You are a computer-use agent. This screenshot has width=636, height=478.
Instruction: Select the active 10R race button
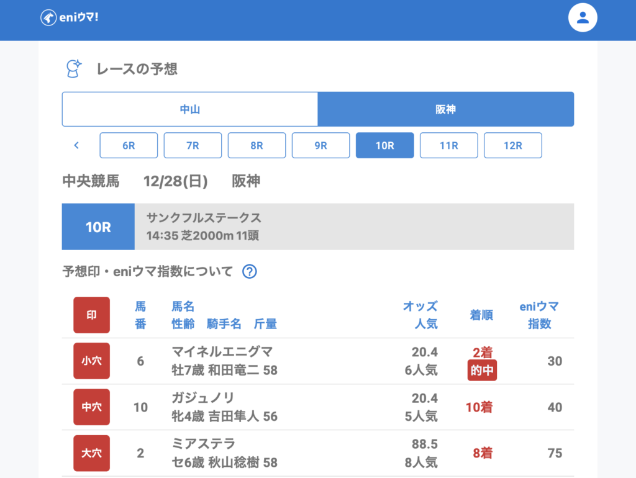tap(384, 145)
